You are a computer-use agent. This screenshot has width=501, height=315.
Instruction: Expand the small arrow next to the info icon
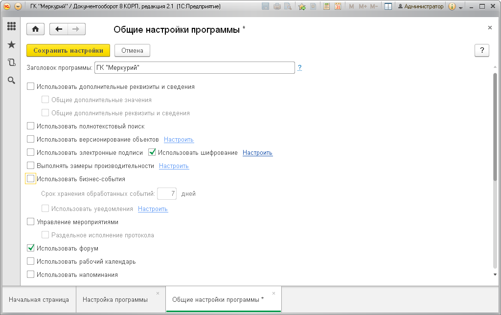pyautogui.click(x=461, y=7)
